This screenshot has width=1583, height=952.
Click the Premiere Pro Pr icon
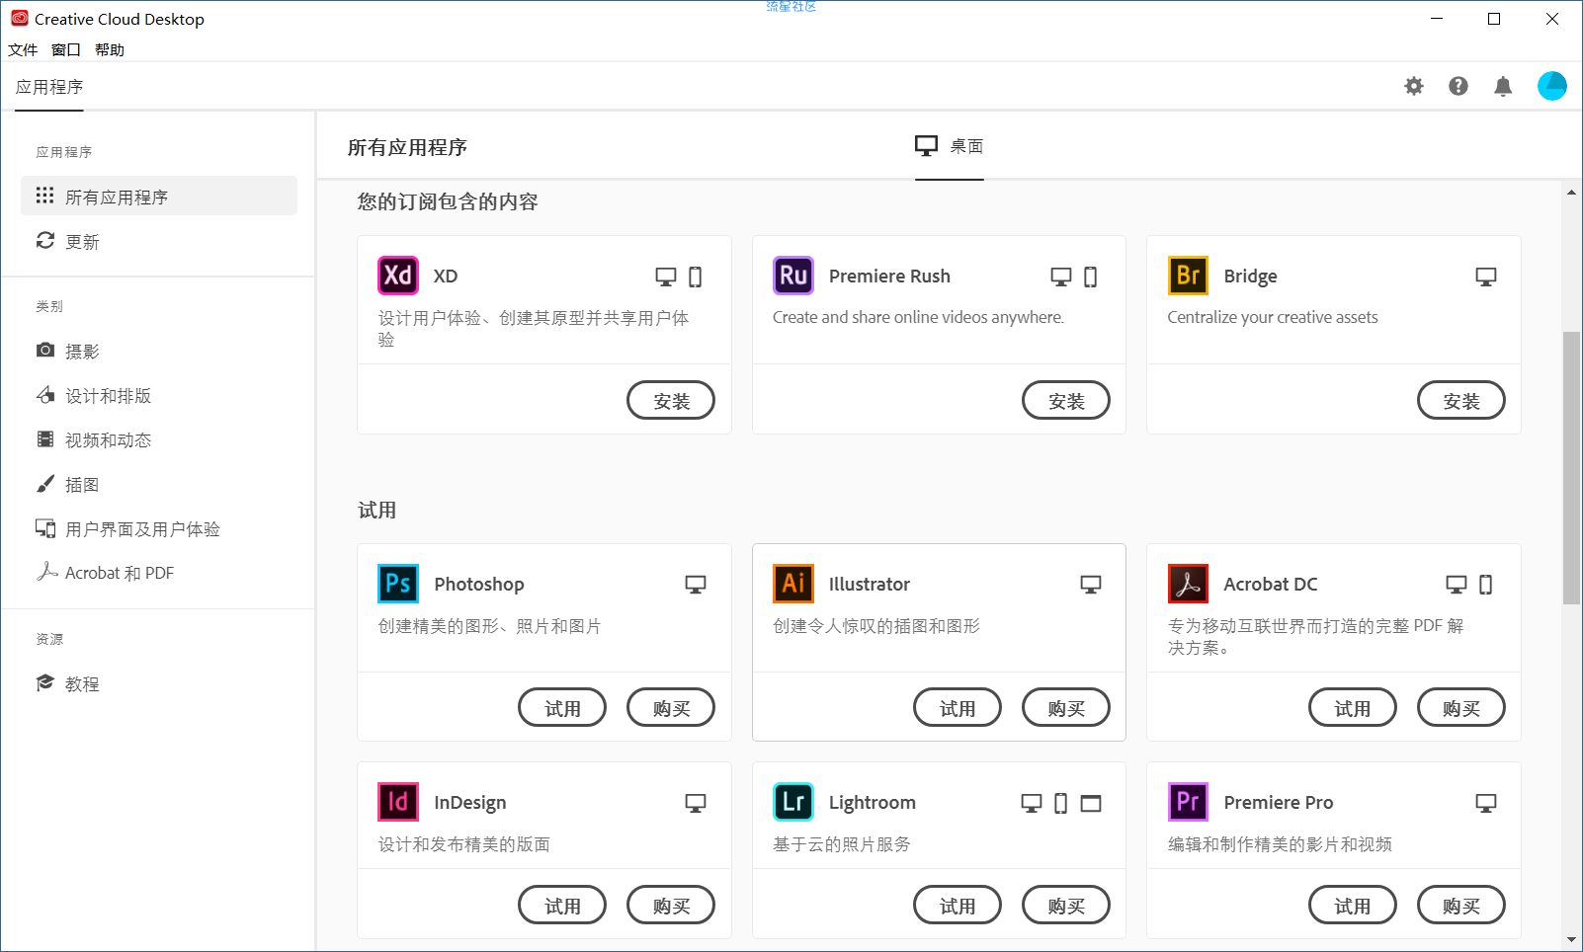(1188, 802)
